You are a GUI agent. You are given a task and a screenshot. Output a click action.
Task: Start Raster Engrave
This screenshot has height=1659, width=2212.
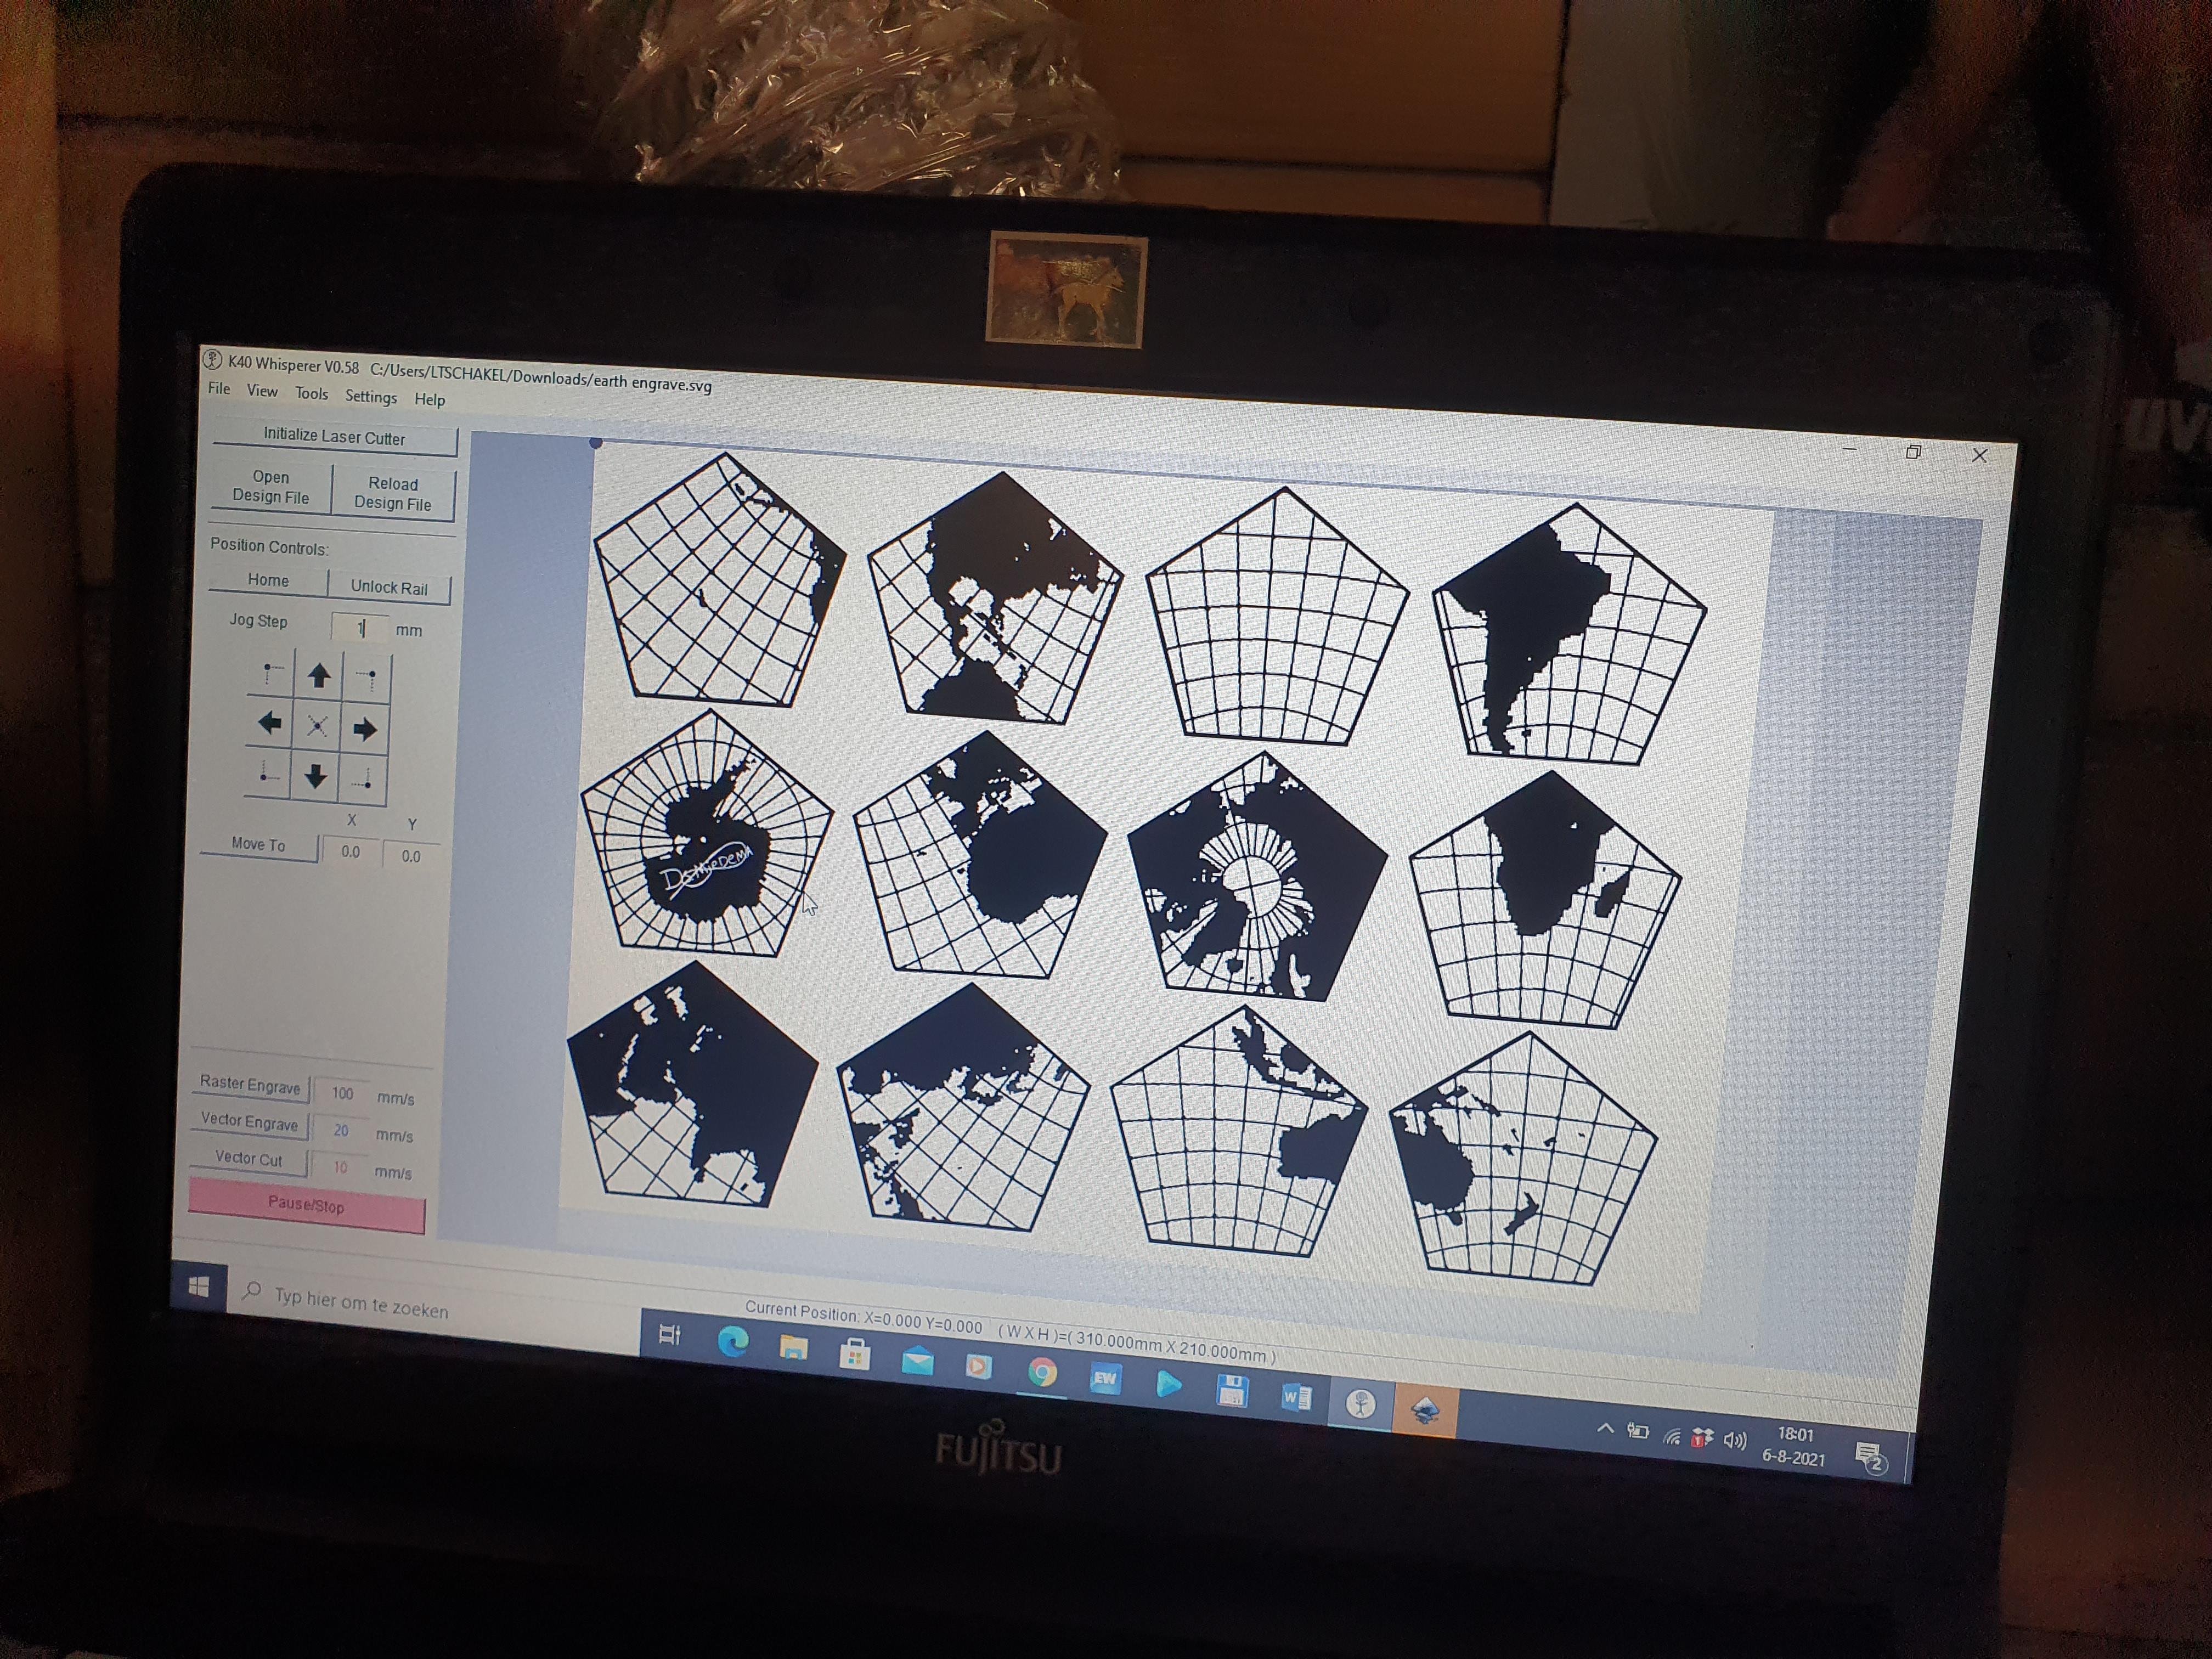pyautogui.click(x=250, y=1085)
